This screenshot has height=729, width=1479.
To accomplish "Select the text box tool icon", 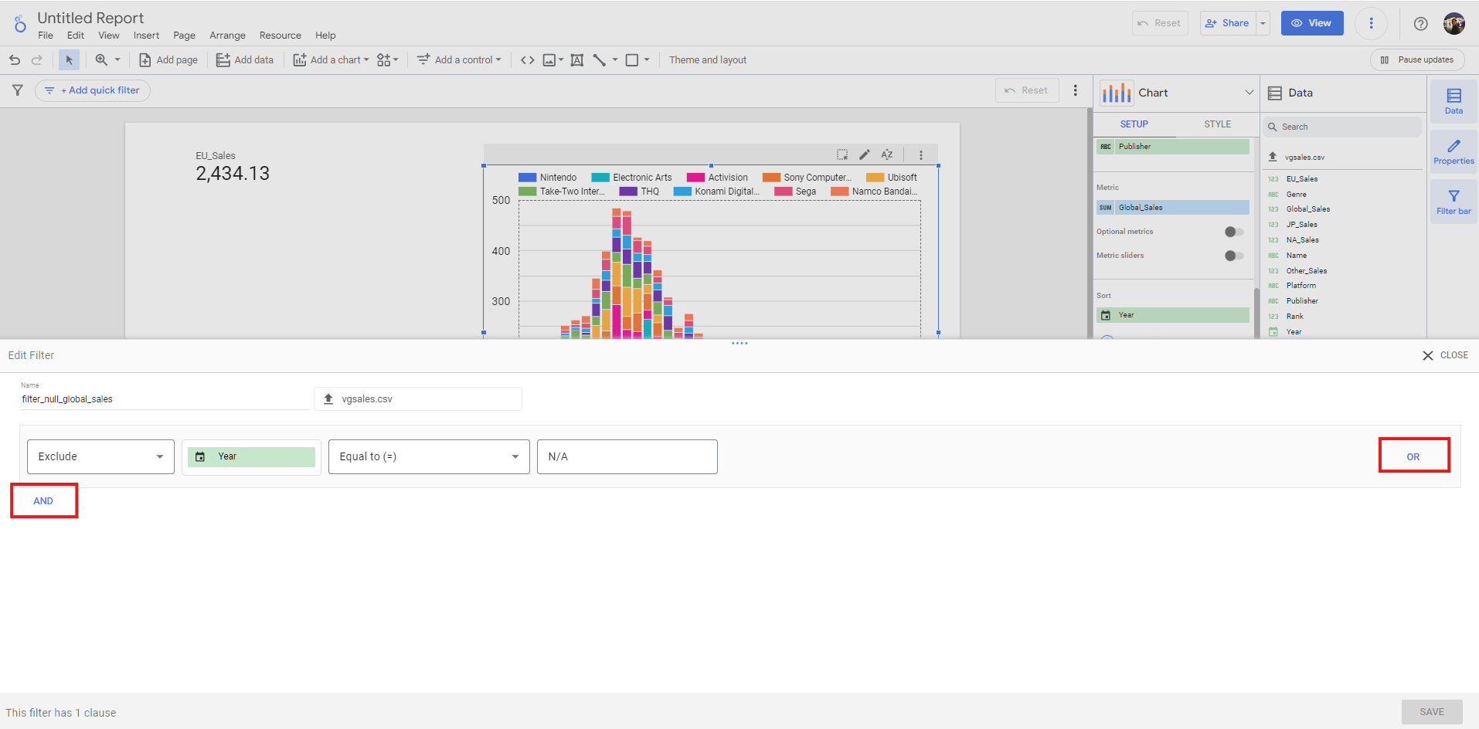I will [x=576, y=59].
